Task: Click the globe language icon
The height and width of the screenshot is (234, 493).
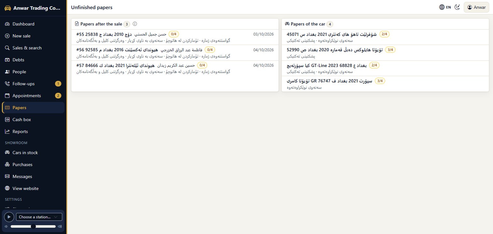Action: pos(442,7)
